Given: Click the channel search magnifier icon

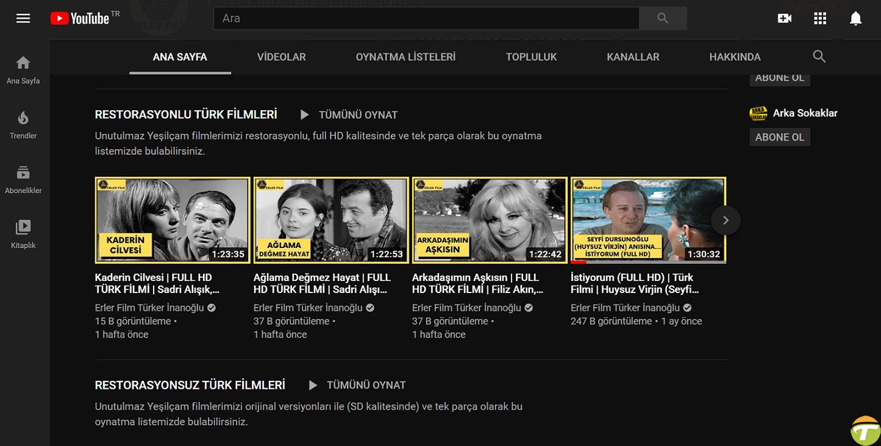Looking at the screenshot, I should tap(819, 57).
